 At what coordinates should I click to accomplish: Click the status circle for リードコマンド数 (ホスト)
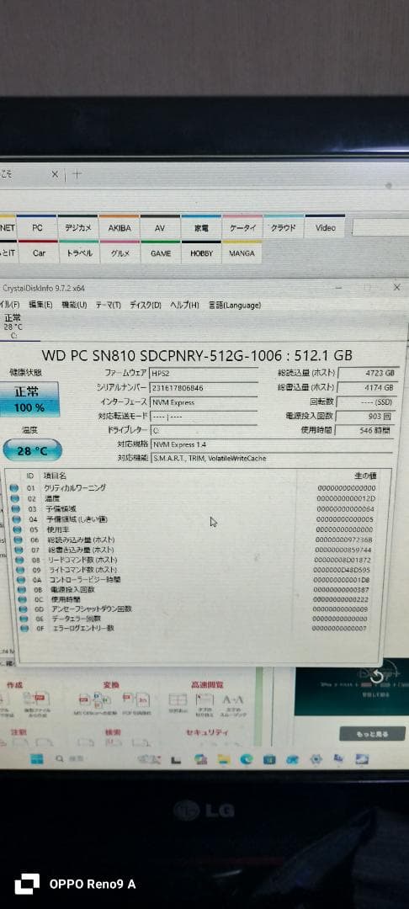coord(19,560)
